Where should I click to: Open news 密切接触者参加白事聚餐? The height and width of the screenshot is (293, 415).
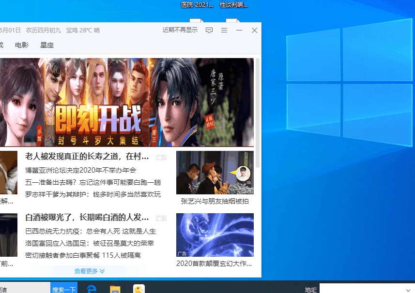83,255
